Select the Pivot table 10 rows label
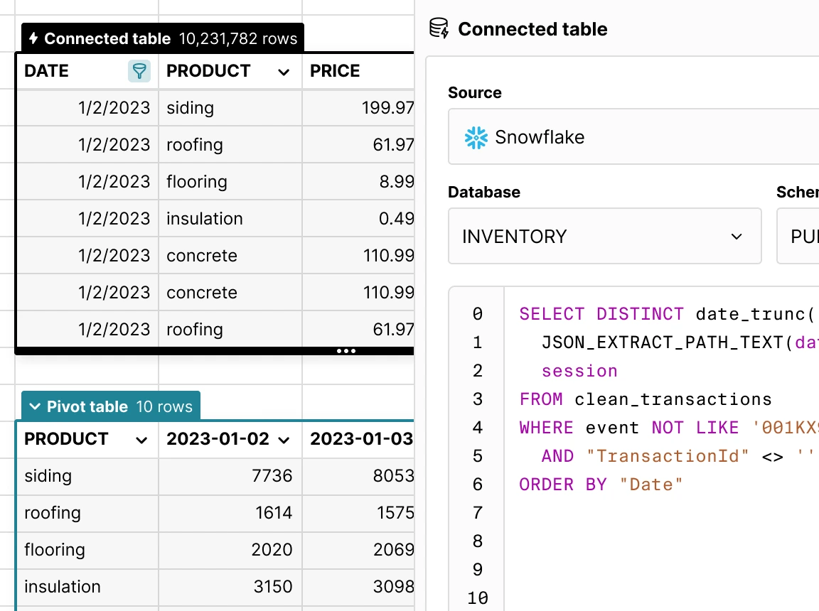The image size is (819, 611). tap(164, 407)
